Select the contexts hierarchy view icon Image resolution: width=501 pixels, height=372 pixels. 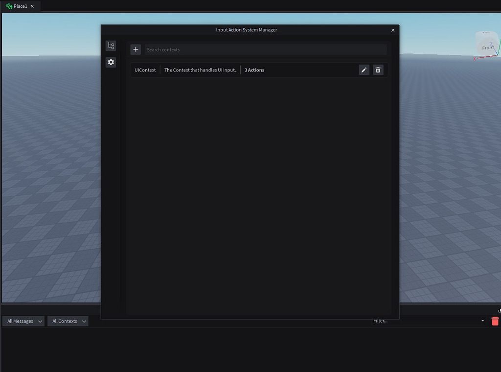pyautogui.click(x=111, y=46)
